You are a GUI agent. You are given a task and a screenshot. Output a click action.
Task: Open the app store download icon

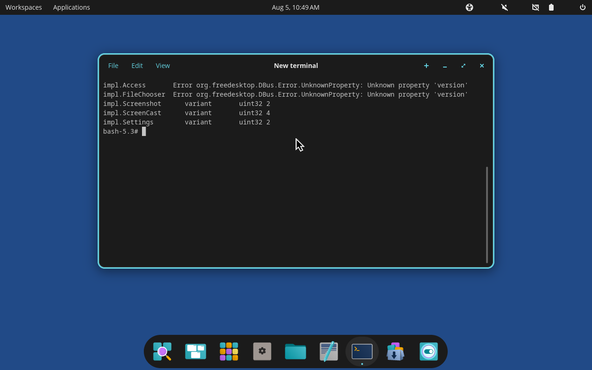pos(395,351)
